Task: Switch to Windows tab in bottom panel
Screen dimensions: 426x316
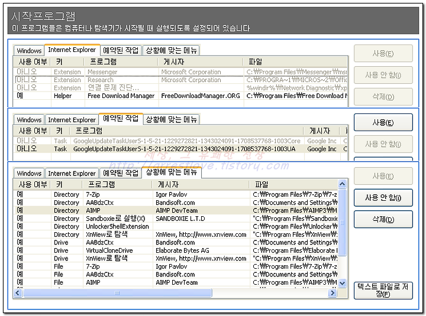Action: point(29,173)
